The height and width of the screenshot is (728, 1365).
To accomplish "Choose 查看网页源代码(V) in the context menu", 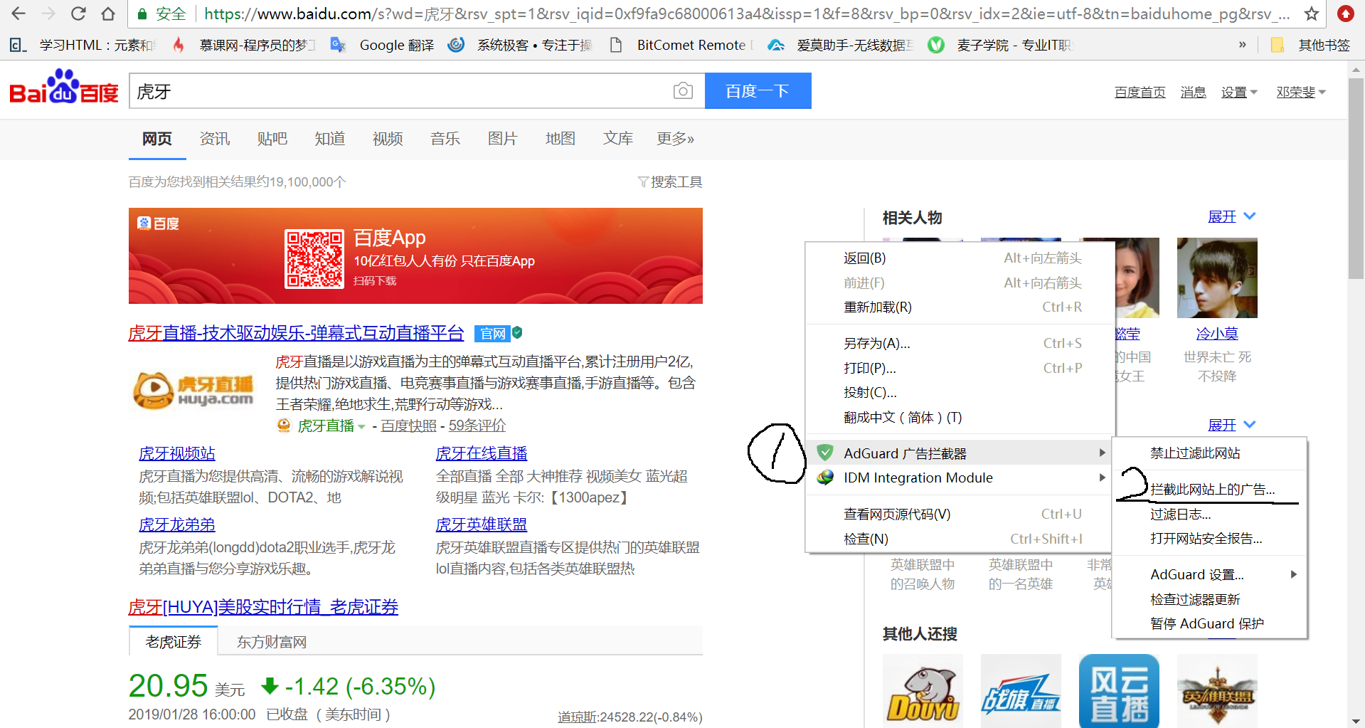I will click(960, 514).
